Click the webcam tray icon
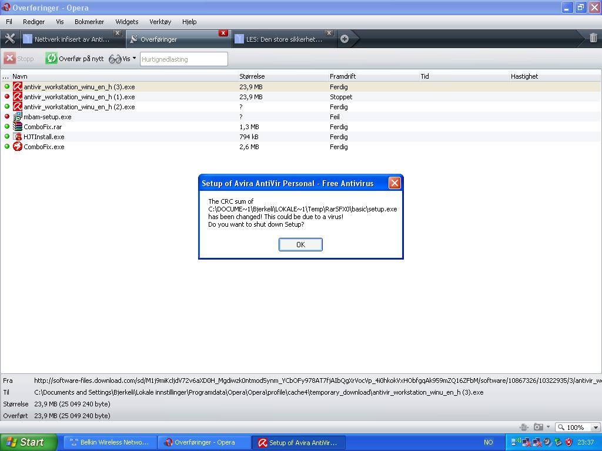The height and width of the screenshot is (451, 602). [547, 442]
